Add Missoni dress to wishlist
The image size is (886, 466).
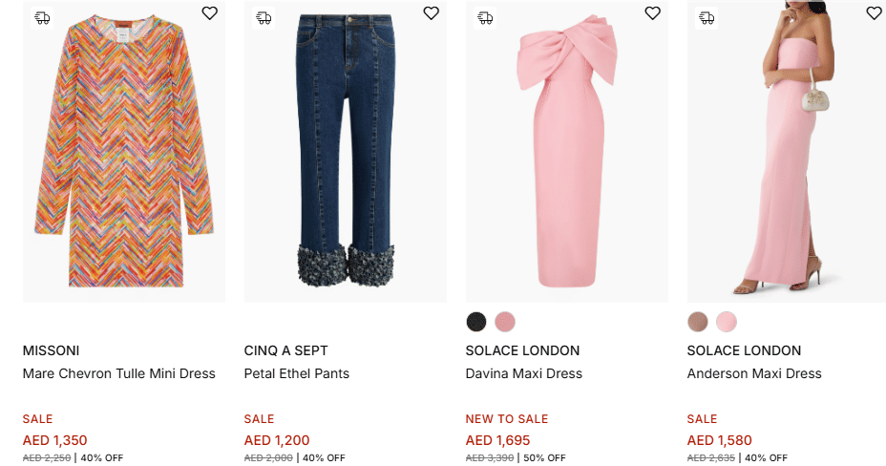coord(209,13)
